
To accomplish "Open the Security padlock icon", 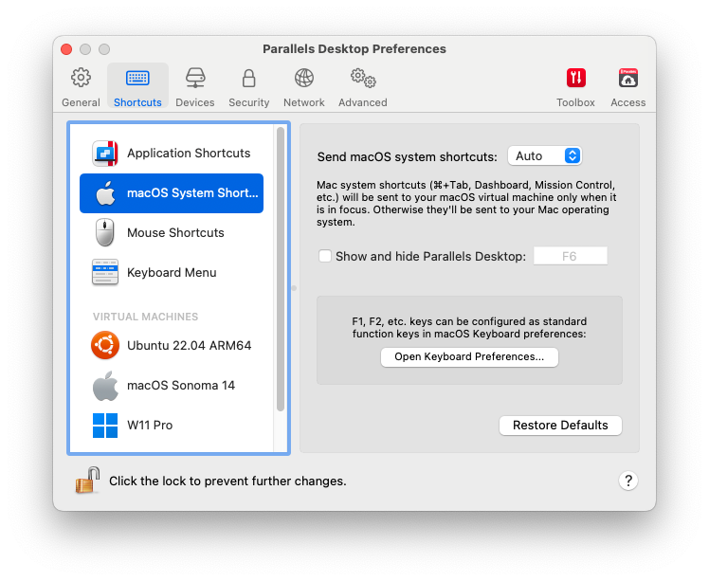I will [248, 79].
